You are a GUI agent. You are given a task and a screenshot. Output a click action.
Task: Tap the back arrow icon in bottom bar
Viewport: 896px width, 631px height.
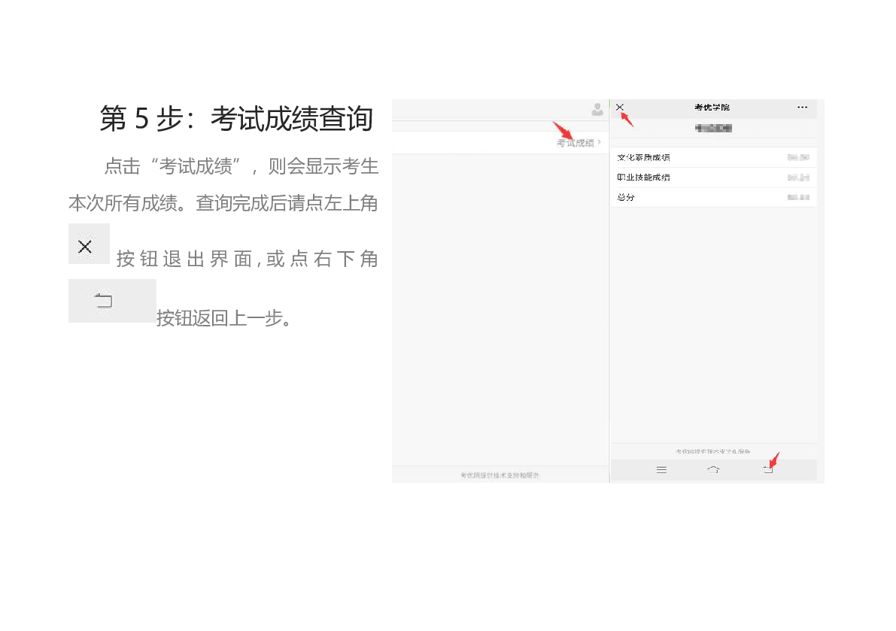point(767,470)
